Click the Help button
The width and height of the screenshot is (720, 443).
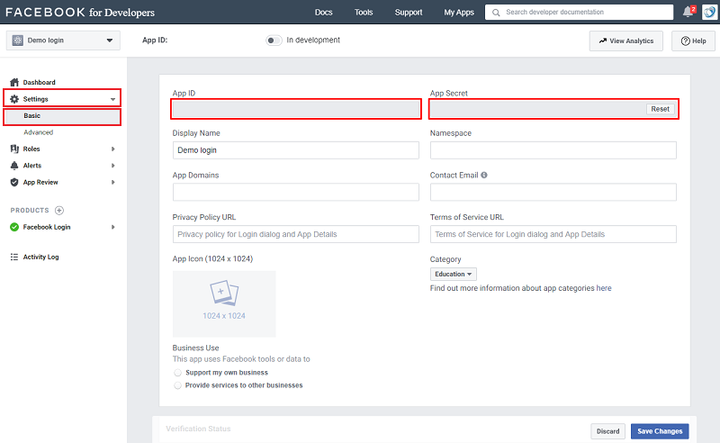point(693,41)
